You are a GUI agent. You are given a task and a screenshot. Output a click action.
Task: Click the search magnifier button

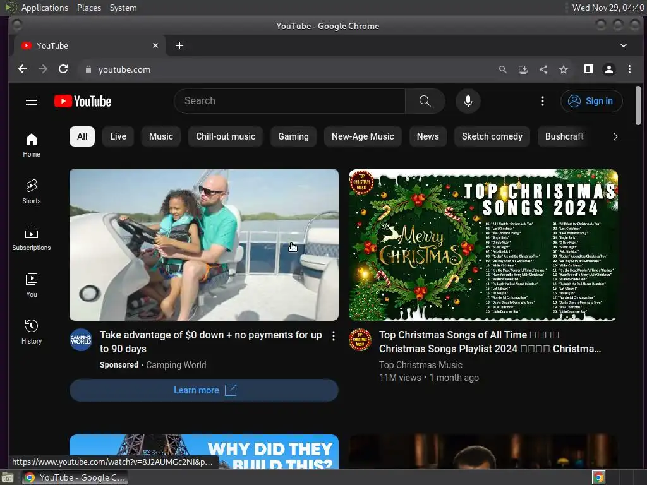pos(425,101)
